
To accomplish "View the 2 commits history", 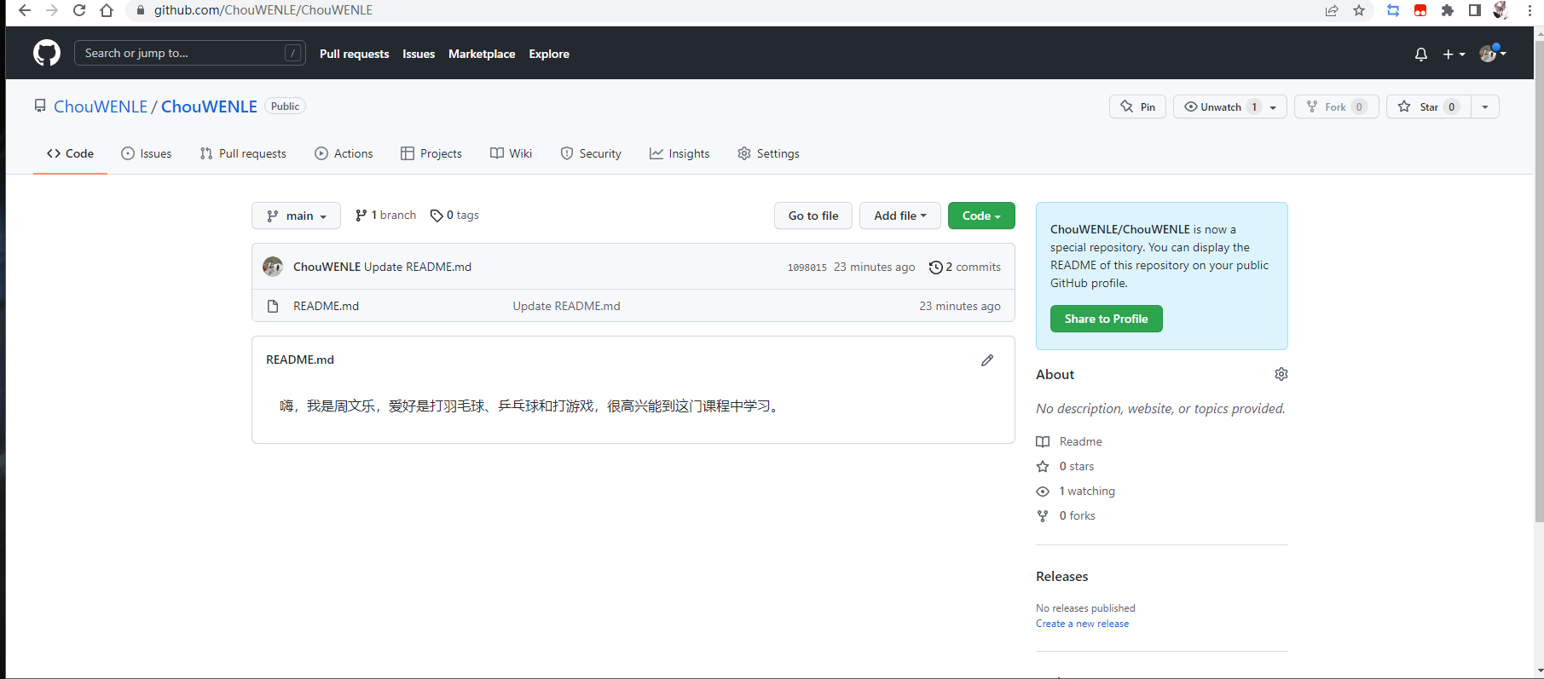I will coord(964,267).
